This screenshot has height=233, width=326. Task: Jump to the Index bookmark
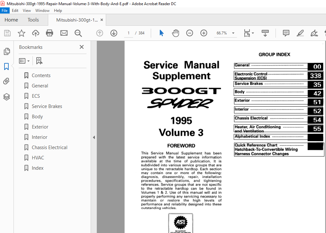(x=37, y=168)
